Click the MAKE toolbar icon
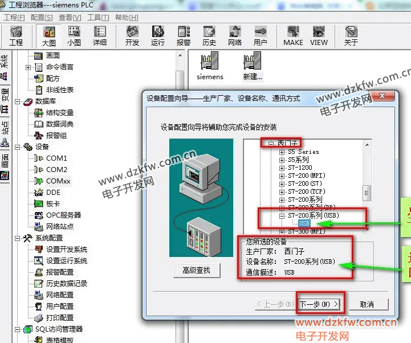This screenshot has height=343, width=411. [293, 35]
